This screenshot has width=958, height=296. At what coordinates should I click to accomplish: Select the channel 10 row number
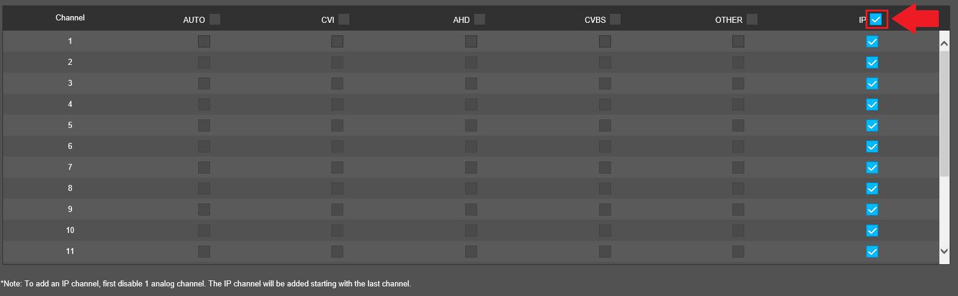(70, 231)
